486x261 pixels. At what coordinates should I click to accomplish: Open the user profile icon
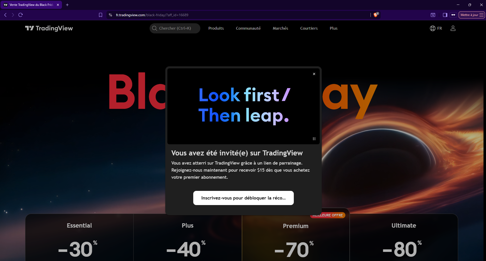pyautogui.click(x=453, y=28)
